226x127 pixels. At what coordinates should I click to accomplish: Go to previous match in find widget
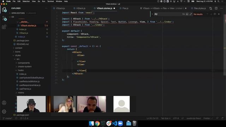pyautogui.click(x=207, y=14)
